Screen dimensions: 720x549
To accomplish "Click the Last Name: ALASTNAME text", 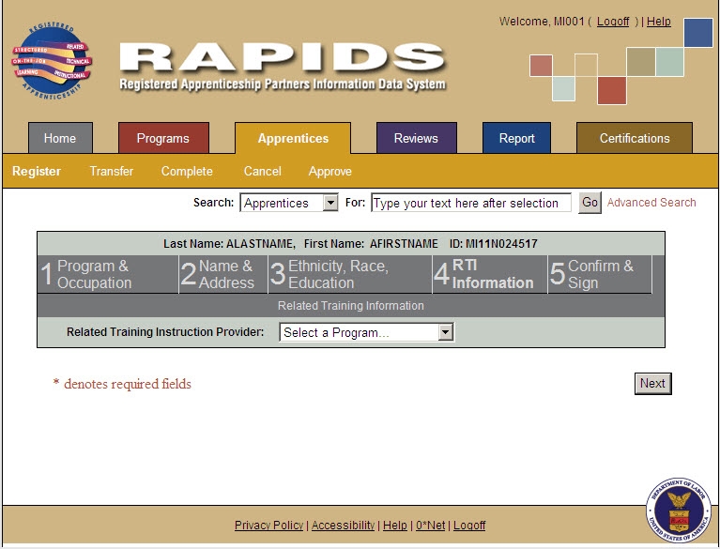I will [x=229, y=244].
